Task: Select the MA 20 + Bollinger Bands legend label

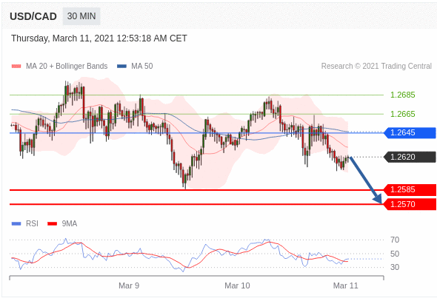Action: [67, 67]
